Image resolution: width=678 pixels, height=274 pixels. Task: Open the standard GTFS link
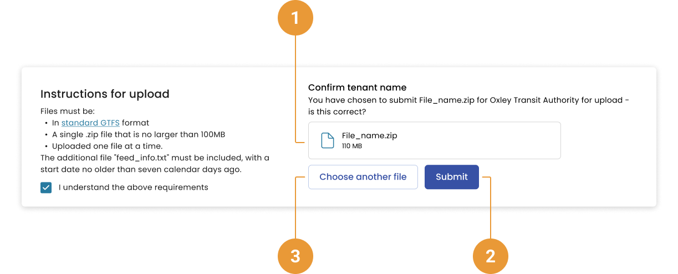pos(90,123)
